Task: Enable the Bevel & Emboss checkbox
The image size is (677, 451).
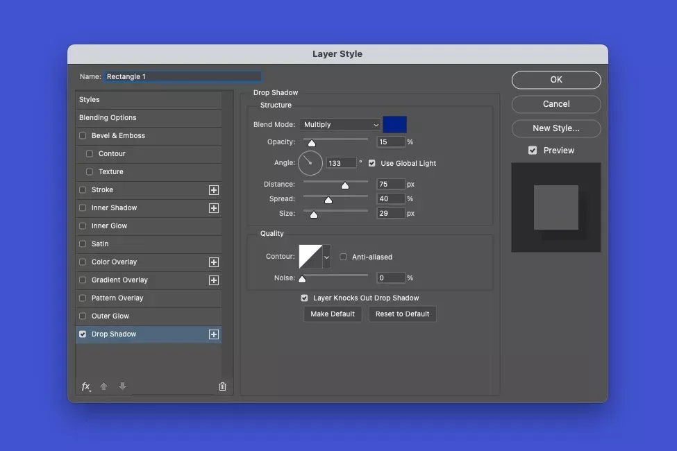Action: 83,136
